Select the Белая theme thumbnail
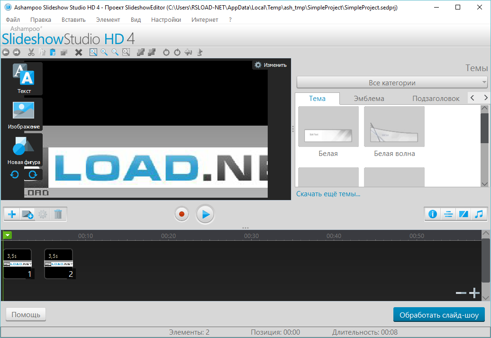 [328, 127]
